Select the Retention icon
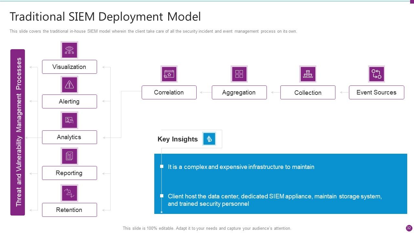This screenshot has width=414, height=233. (x=69, y=193)
